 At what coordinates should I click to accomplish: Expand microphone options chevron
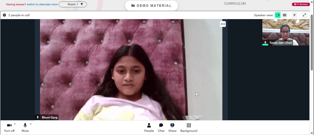click(31, 124)
